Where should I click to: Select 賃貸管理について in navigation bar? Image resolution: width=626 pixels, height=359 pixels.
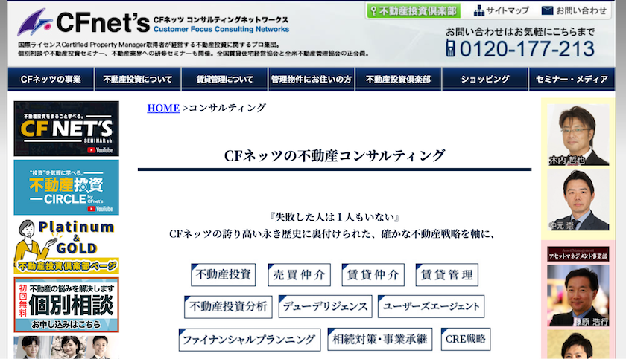(225, 79)
